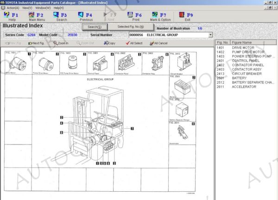Click All Cancel toolbar button
Screen dimensions: 278x200
158,43
